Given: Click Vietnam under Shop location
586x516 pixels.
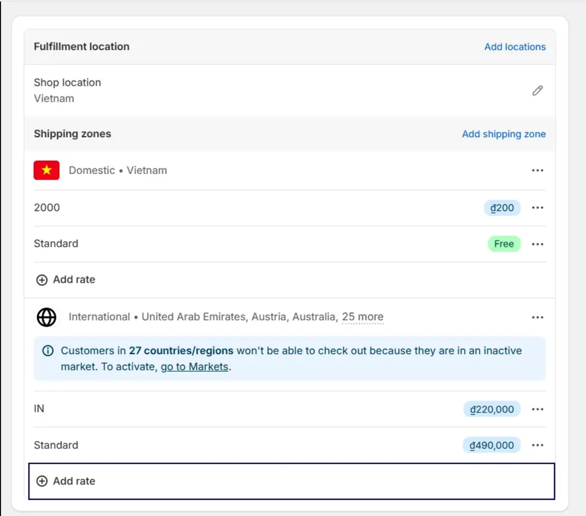Looking at the screenshot, I should click(54, 98).
